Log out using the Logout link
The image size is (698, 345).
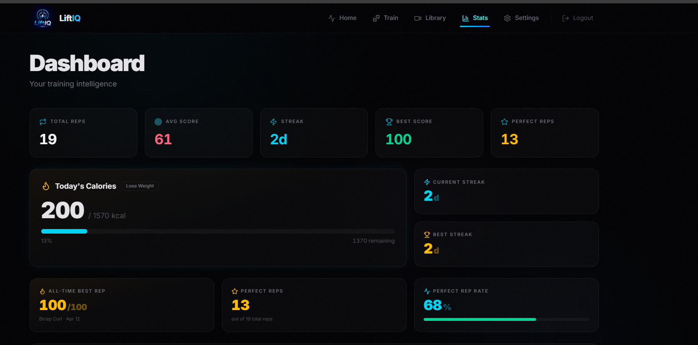point(577,18)
